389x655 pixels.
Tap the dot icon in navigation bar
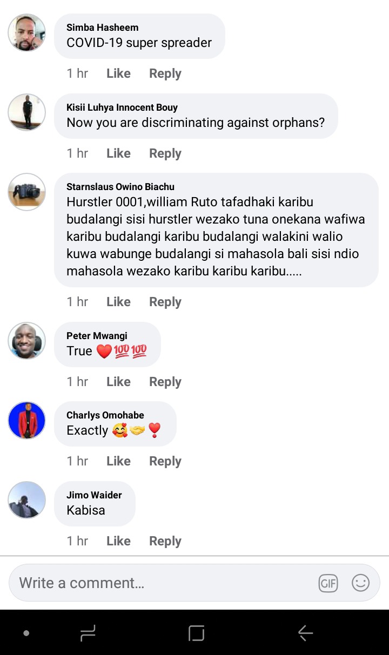pos(26,633)
